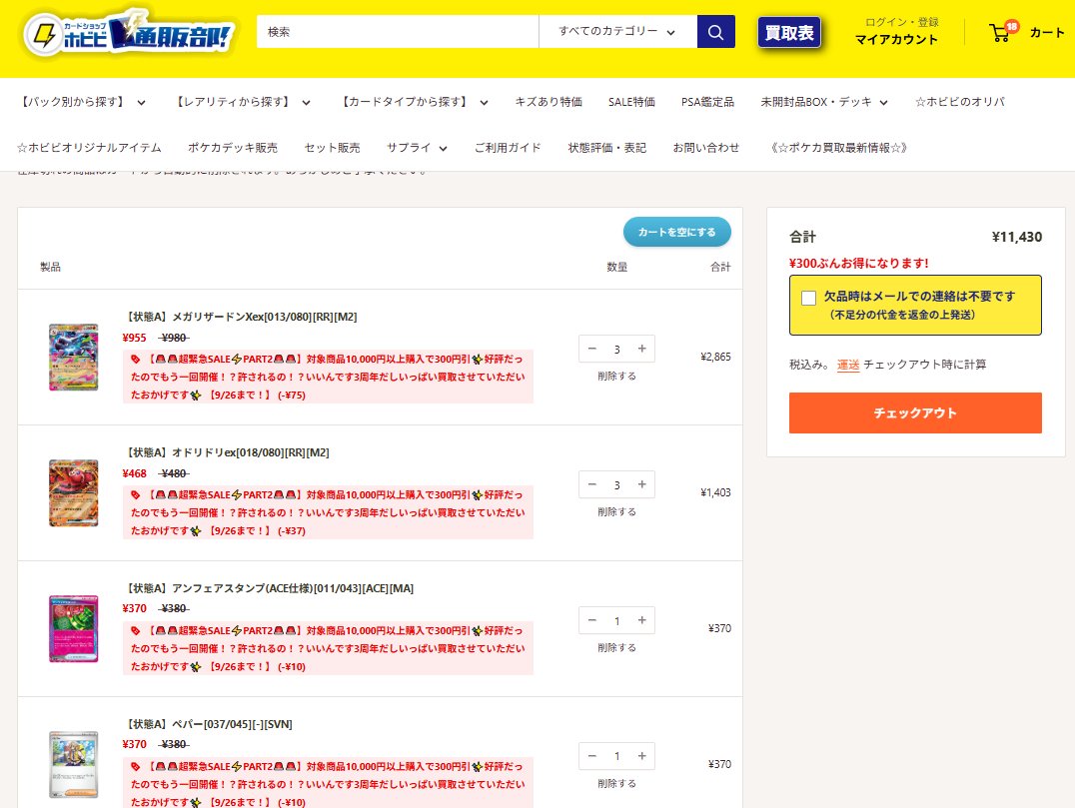Click the チェックアウト button
This screenshot has width=1075, height=808.
click(x=915, y=412)
